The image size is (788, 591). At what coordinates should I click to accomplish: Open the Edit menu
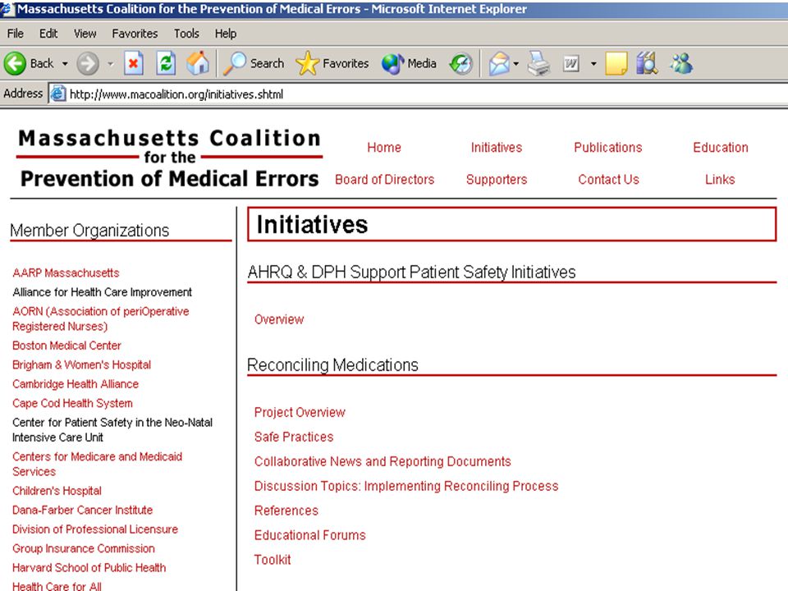48,34
